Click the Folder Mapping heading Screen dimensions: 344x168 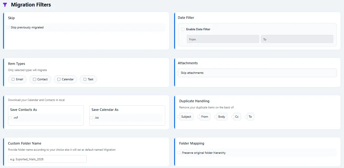(191, 143)
